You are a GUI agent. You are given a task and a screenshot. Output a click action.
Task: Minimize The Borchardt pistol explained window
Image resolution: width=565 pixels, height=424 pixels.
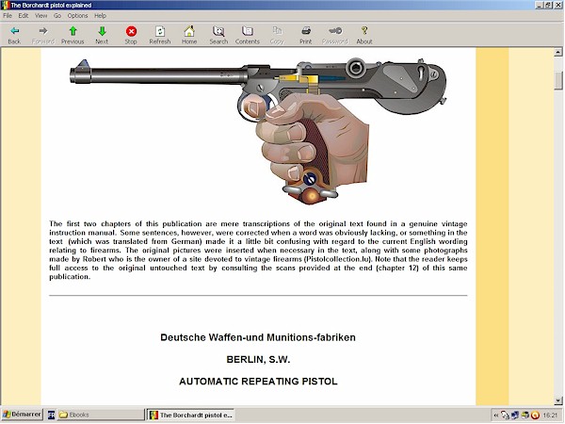[540, 5]
